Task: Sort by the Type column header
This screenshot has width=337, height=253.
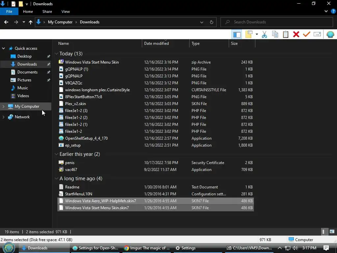Action: click(x=195, y=43)
